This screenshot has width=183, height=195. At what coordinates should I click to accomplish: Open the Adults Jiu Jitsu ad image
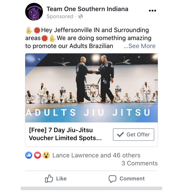coord(91,88)
